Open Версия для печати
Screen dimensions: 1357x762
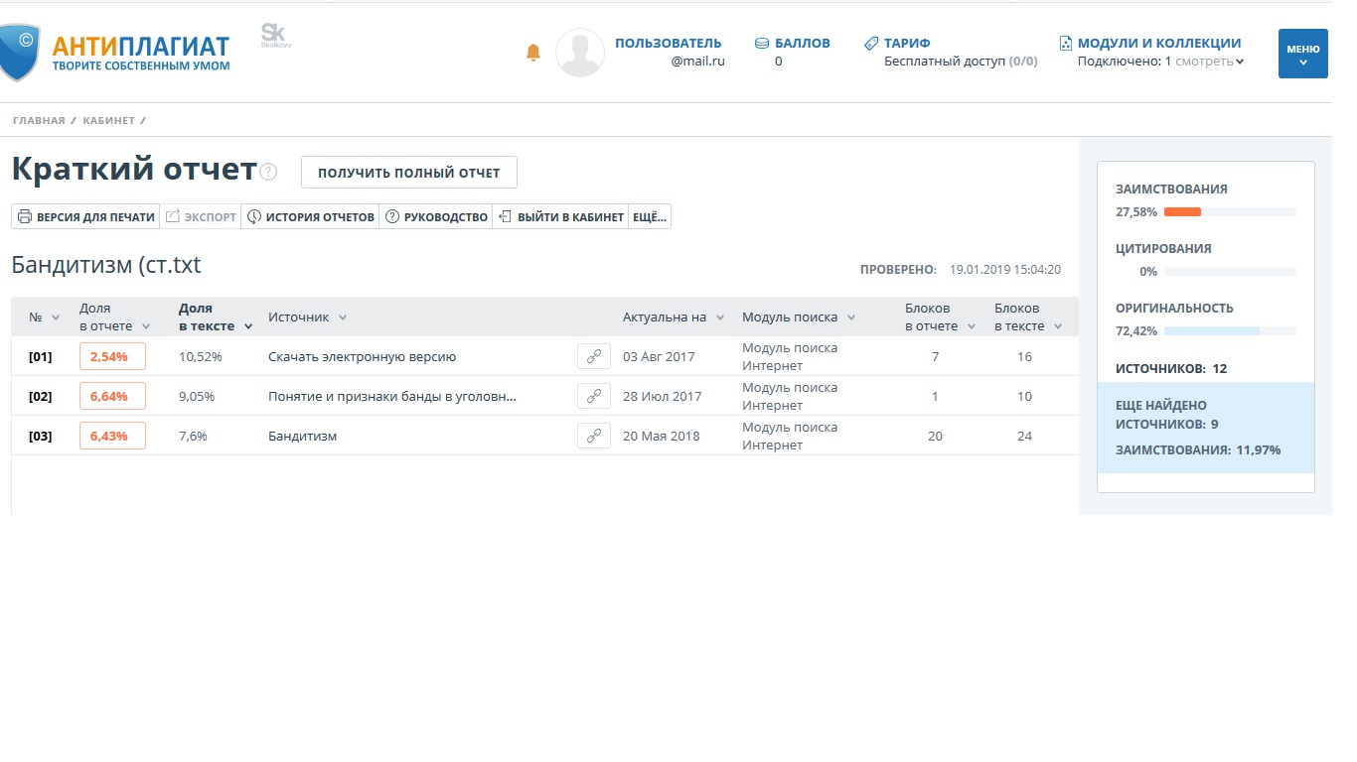(x=86, y=216)
